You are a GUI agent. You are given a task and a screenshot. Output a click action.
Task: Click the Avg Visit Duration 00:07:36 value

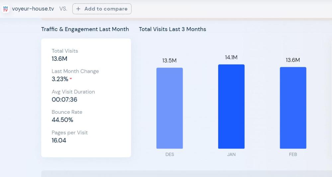[x=64, y=100]
